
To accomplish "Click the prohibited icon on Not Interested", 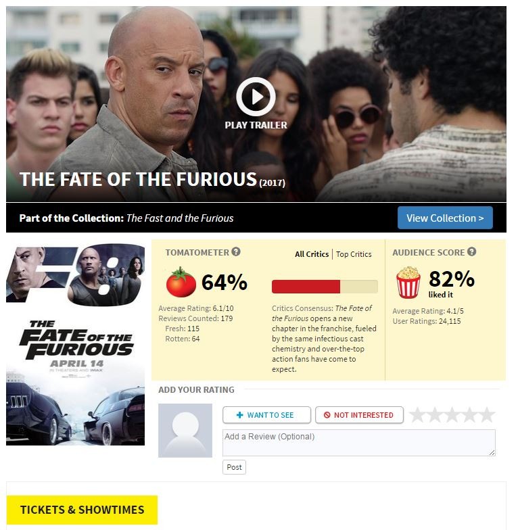I will pyautogui.click(x=327, y=415).
